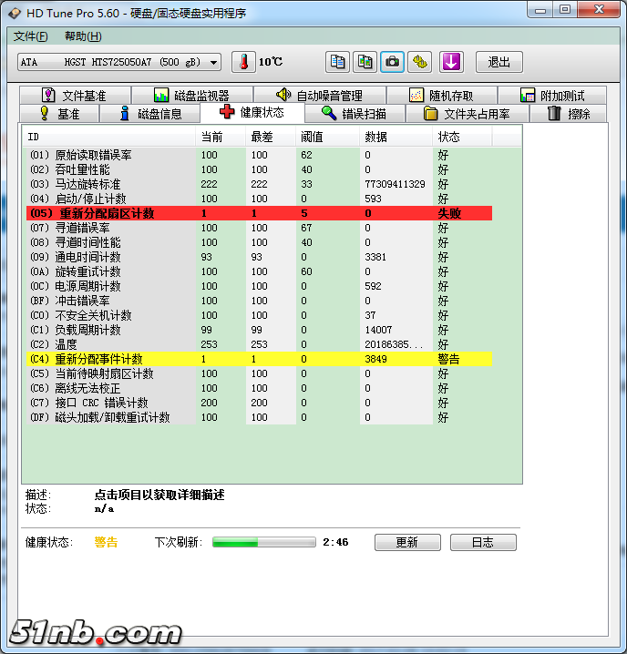Select the (08) 寻道时间性能 row

[x=259, y=242]
